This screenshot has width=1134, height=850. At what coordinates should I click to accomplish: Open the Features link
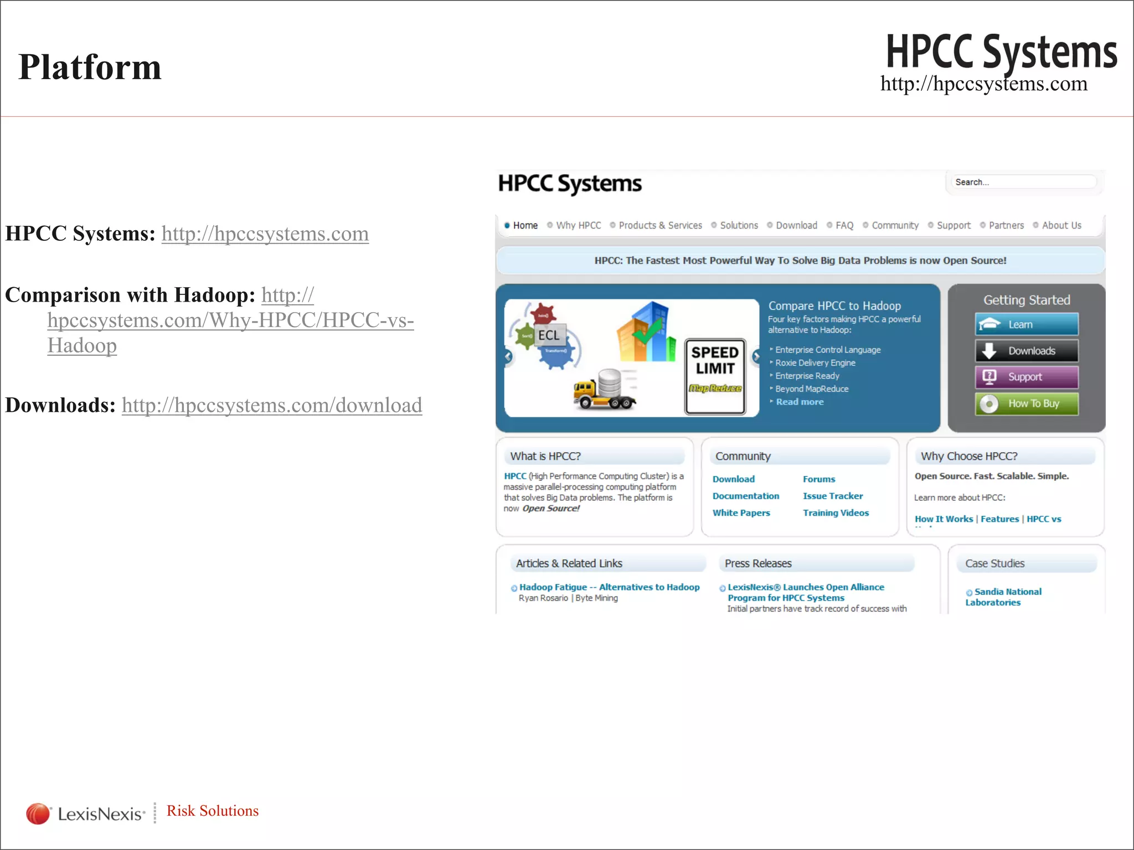pos(999,519)
